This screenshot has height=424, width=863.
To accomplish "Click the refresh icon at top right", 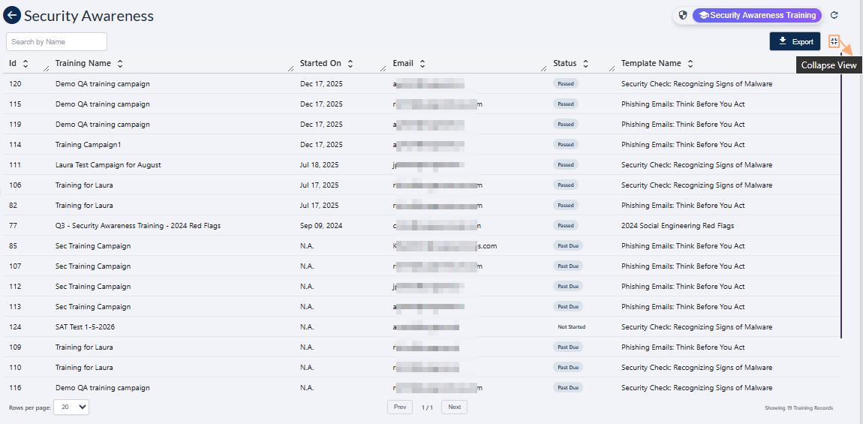I will pyautogui.click(x=834, y=15).
